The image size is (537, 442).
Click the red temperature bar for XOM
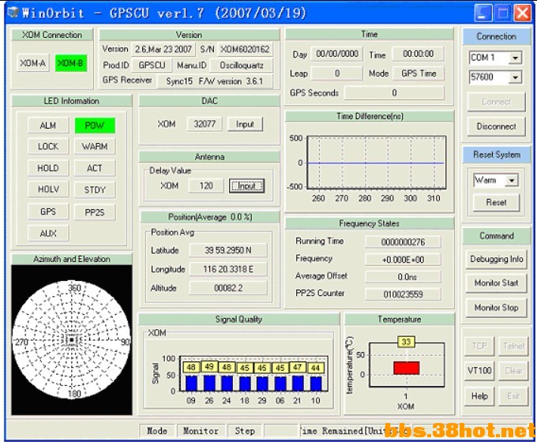click(x=406, y=368)
